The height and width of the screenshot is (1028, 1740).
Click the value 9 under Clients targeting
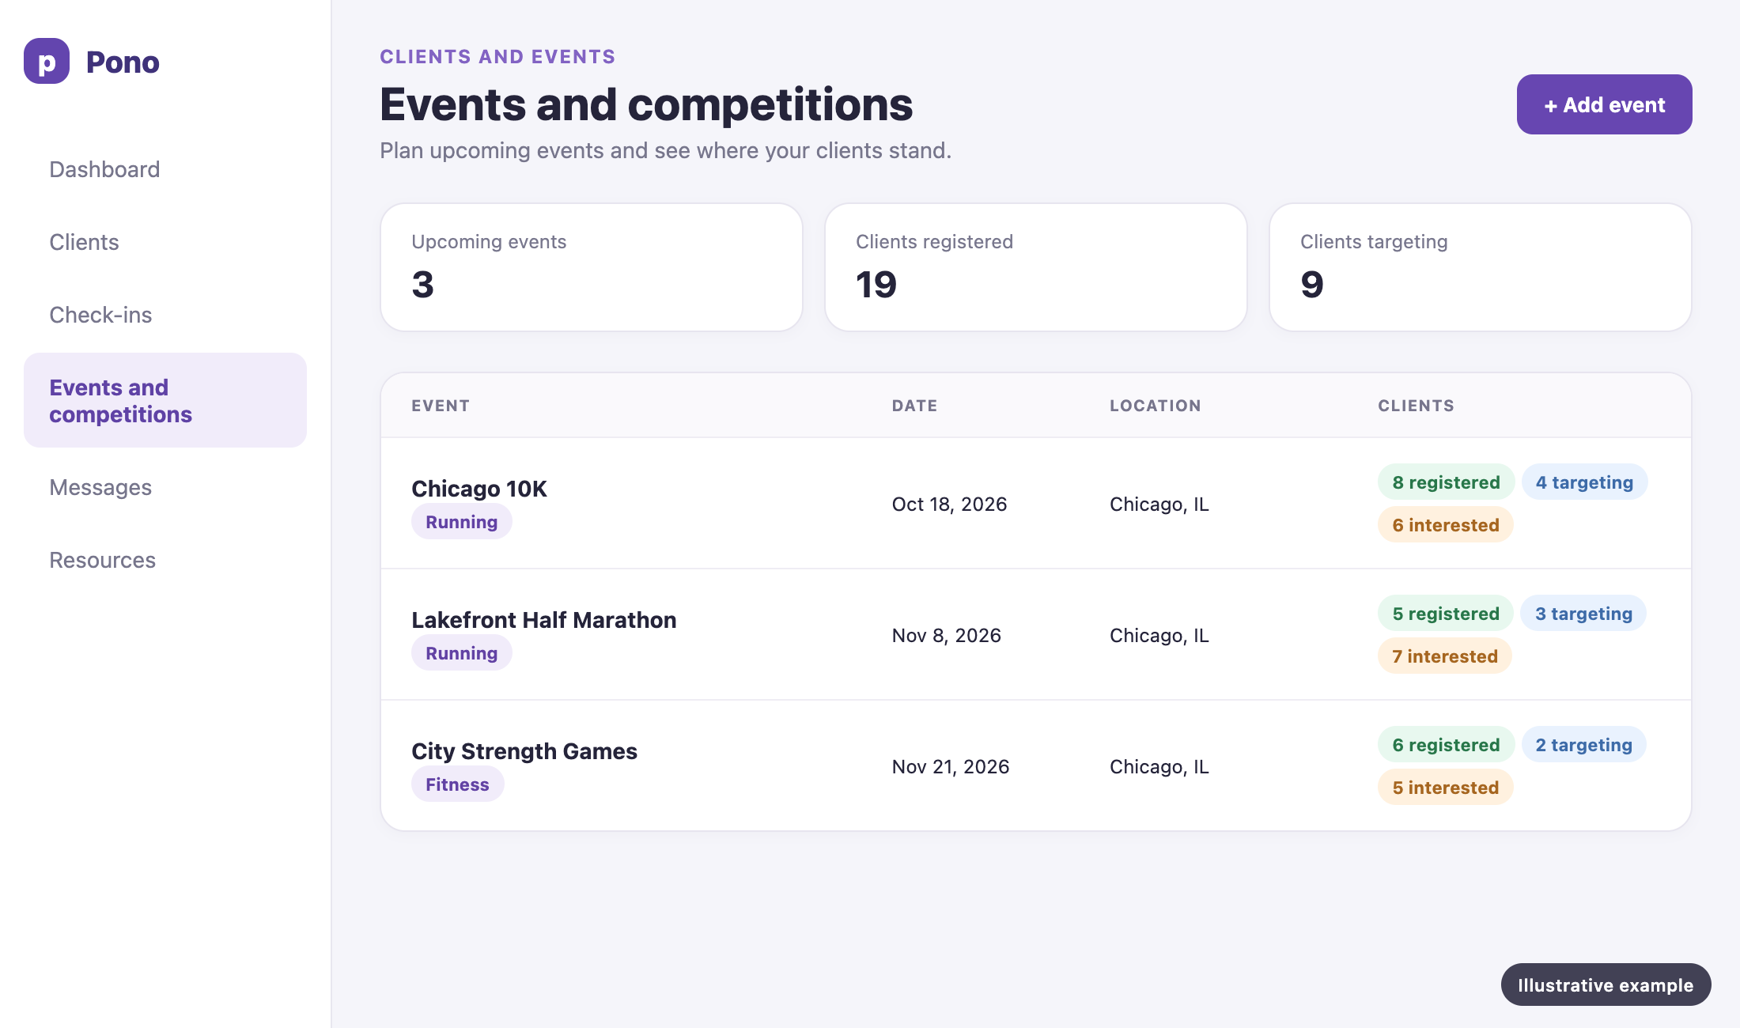tap(1312, 285)
